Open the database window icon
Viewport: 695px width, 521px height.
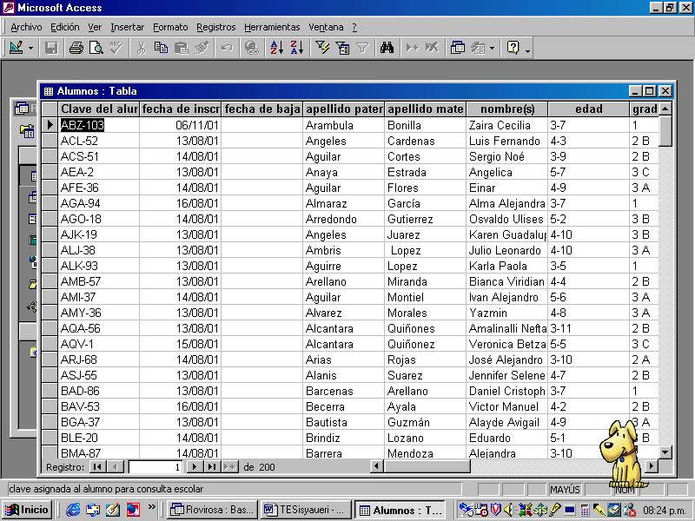(457, 48)
